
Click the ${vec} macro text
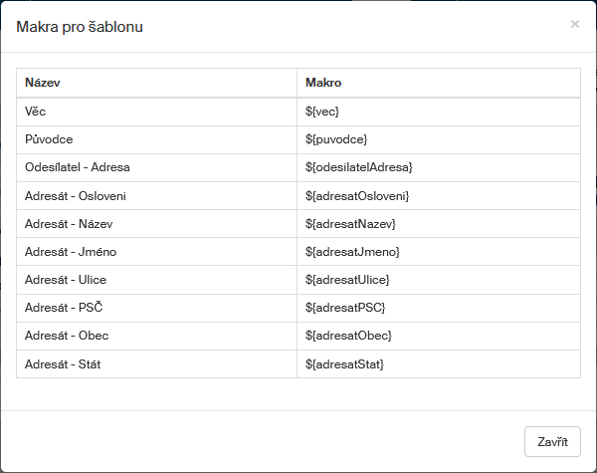pyautogui.click(x=328, y=112)
